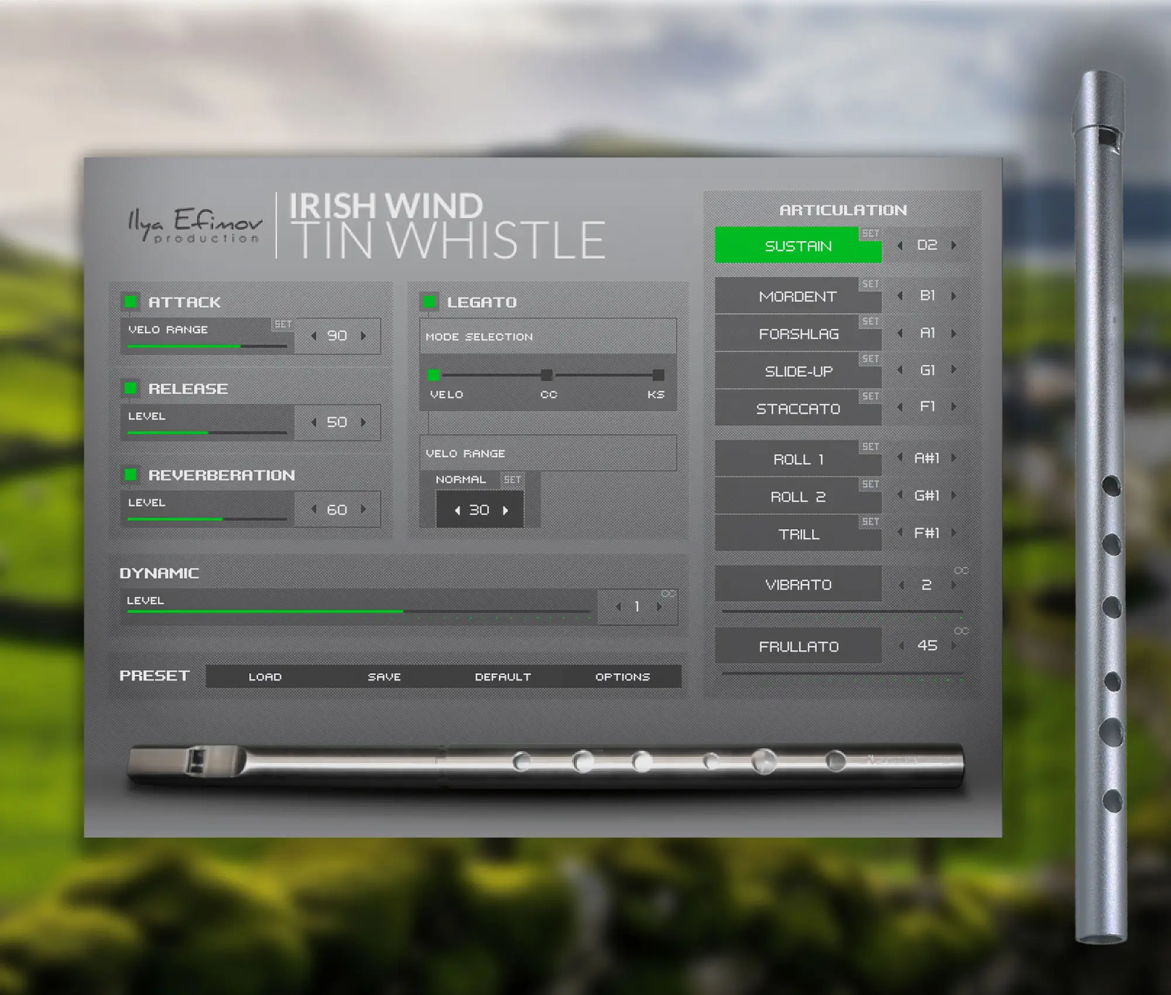
Task: Decrease Reverberation level using left arrow
Action: click(314, 509)
